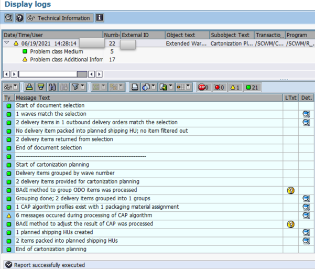This screenshot has width=315, height=270.
Task: Click the sort ascending icon in message toolbar
Action: coord(30,87)
